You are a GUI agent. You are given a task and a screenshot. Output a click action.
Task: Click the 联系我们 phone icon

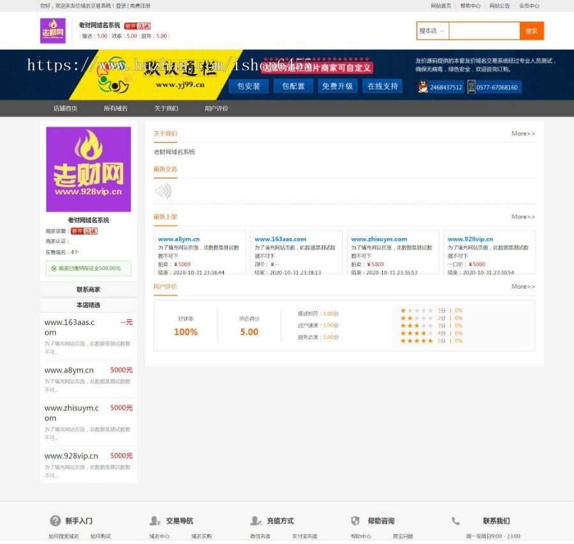[454, 520]
